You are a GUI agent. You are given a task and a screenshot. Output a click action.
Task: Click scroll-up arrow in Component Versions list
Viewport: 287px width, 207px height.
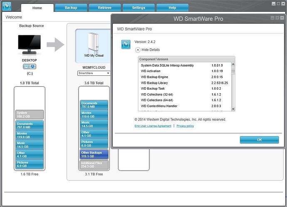(233, 64)
